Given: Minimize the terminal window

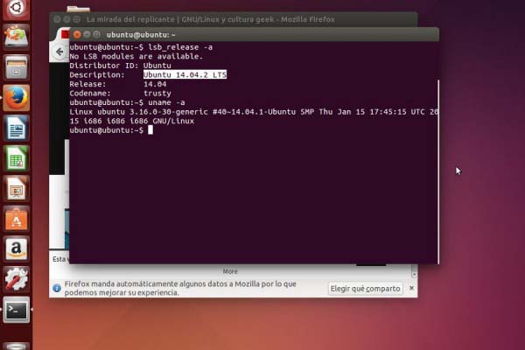Looking at the screenshot, I should click(87, 34).
